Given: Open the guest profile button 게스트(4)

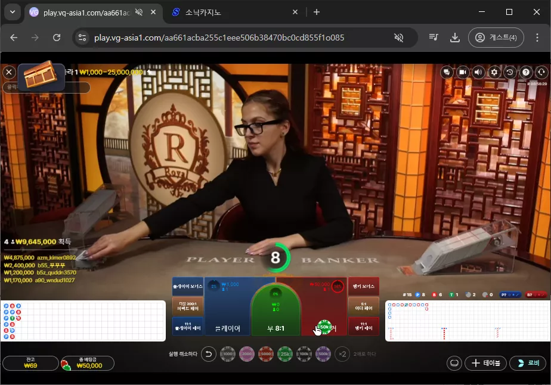Looking at the screenshot, I should tap(496, 38).
